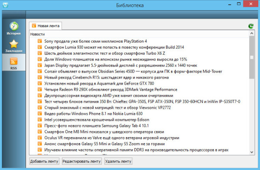Screen dimensions: 260x170
Task: Open news 'Пресс-фото нового планшета Samsung Galaxy'
Action: click(x=96, y=126)
